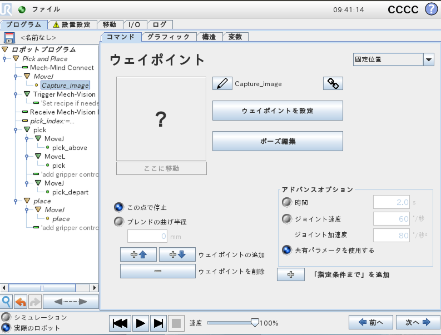Click the speed slider handle
441x335 pixels.
click(x=255, y=323)
